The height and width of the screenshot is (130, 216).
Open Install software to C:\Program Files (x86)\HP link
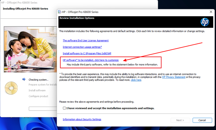pos(87,53)
